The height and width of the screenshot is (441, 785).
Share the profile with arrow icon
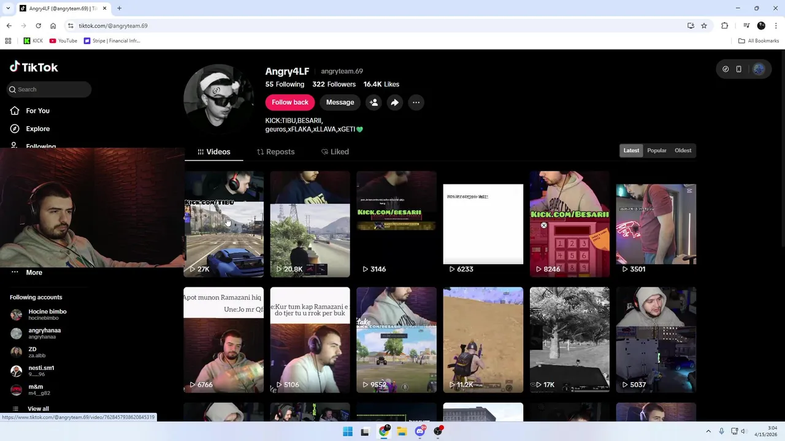click(x=394, y=102)
